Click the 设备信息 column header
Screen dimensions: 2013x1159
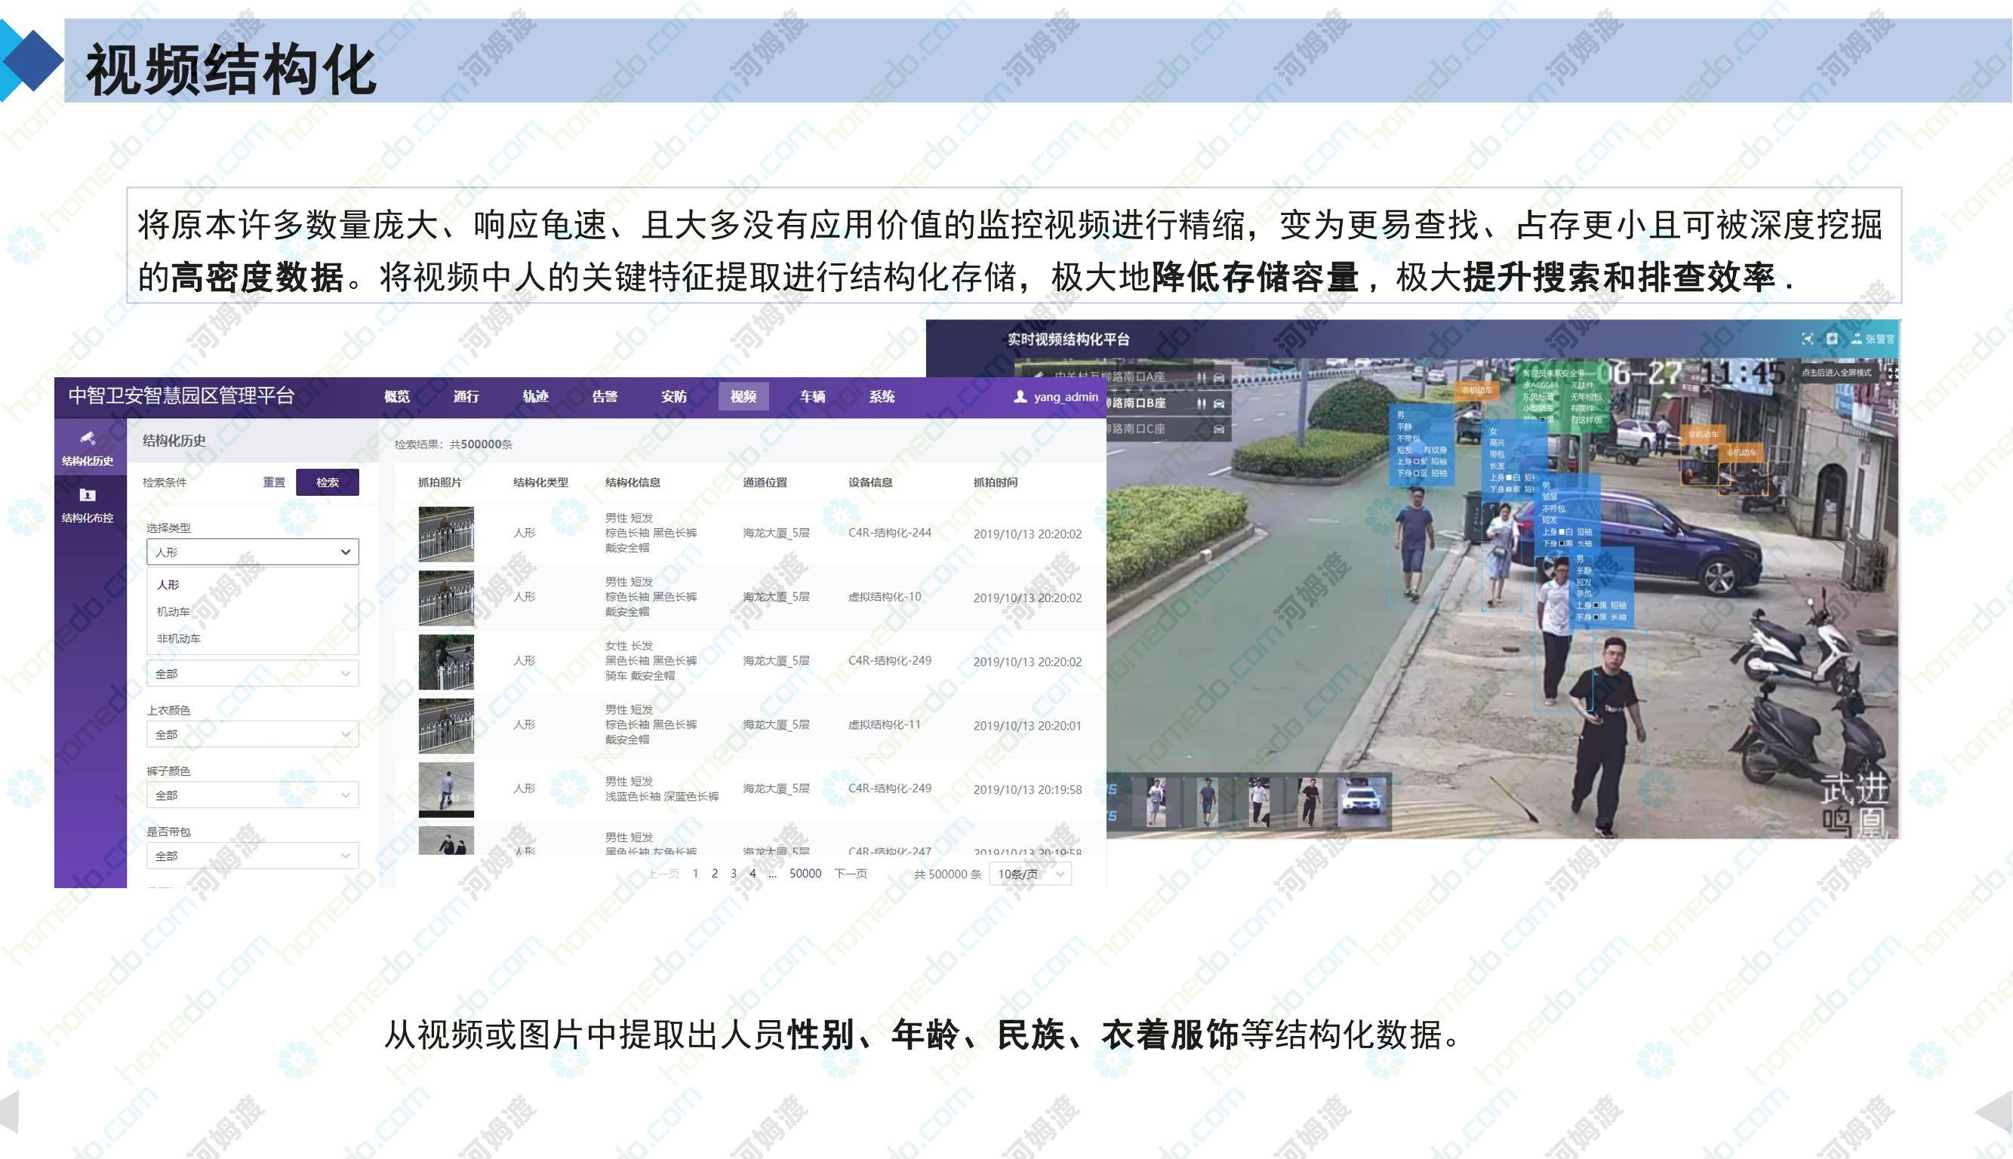870,482
